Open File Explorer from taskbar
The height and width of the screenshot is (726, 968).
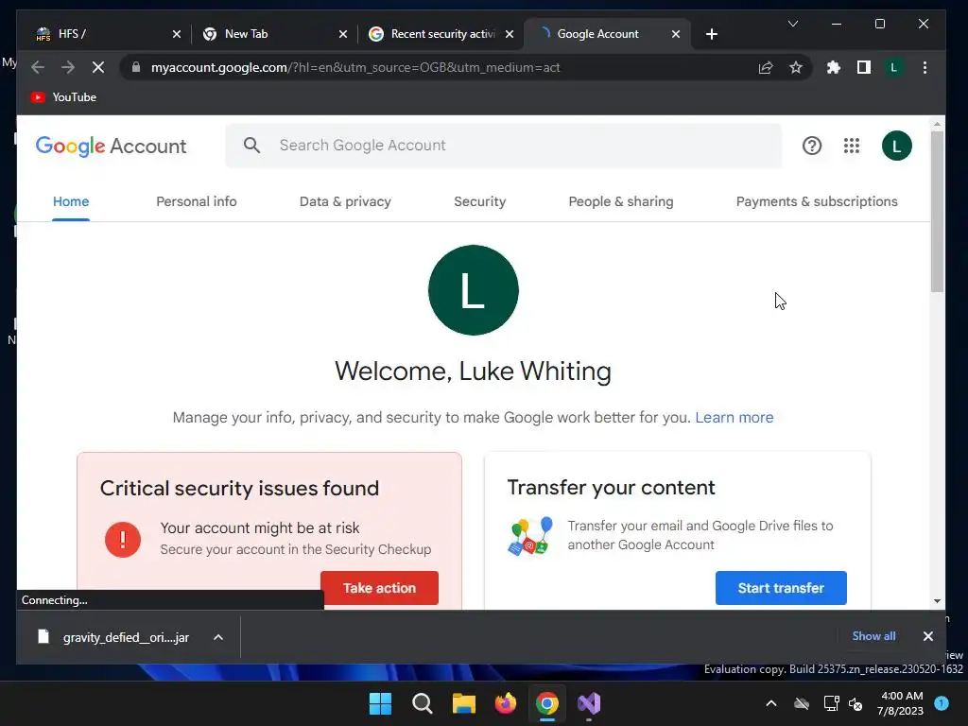click(x=463, y=703)
